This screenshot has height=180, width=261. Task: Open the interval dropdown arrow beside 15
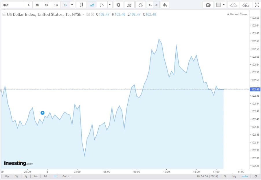click(x=72, y=5)
